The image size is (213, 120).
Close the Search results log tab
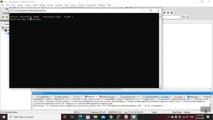(x=70, y=97)
